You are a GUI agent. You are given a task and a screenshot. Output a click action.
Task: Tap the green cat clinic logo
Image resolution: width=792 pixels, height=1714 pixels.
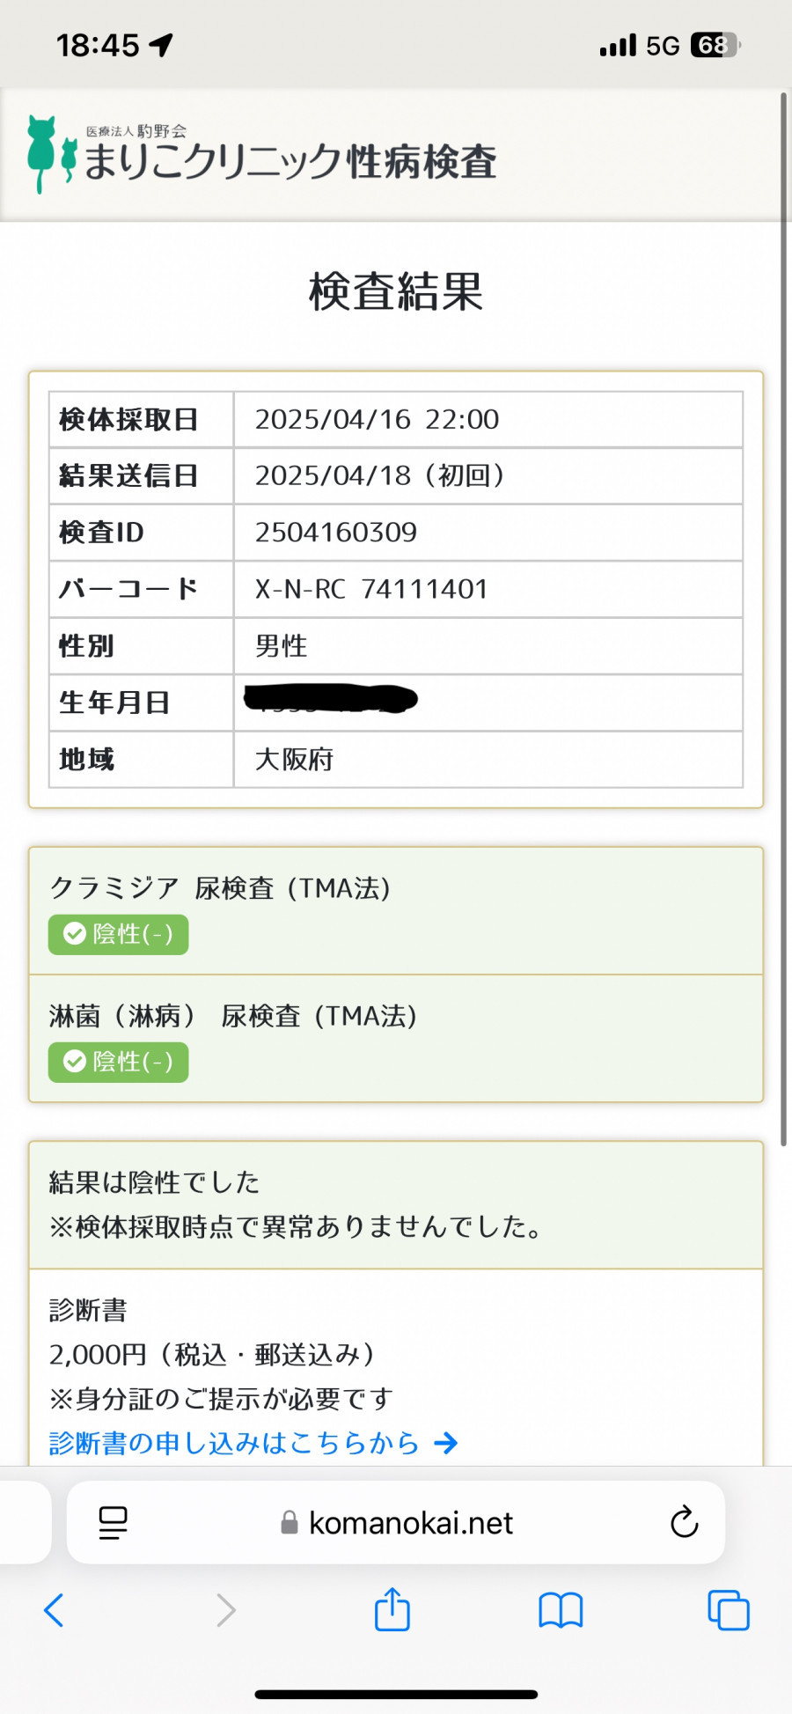[52, 154]
